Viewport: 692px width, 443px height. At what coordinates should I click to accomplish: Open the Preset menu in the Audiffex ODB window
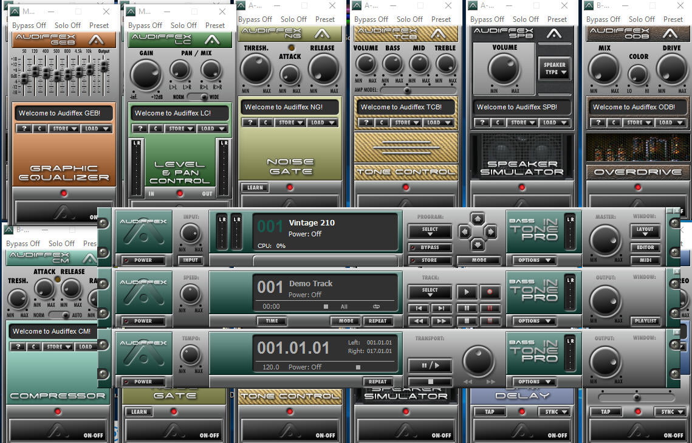(x=673, y=19)
